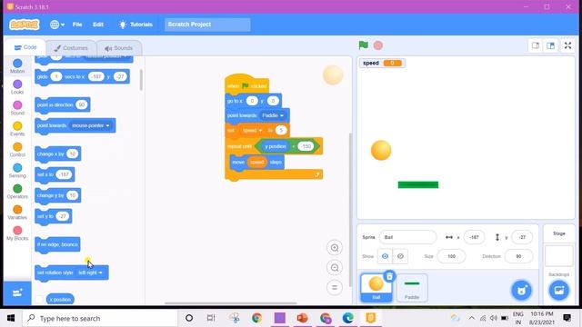Screen dimensions: 582x327
Task: Show the sprite using the eye icon
Action: tap(385, 256)
